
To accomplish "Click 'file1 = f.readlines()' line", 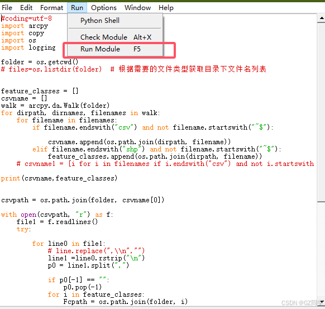I will coord(57,222).
